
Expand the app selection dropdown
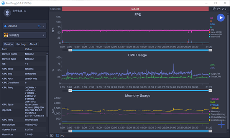tap(44, 35)
